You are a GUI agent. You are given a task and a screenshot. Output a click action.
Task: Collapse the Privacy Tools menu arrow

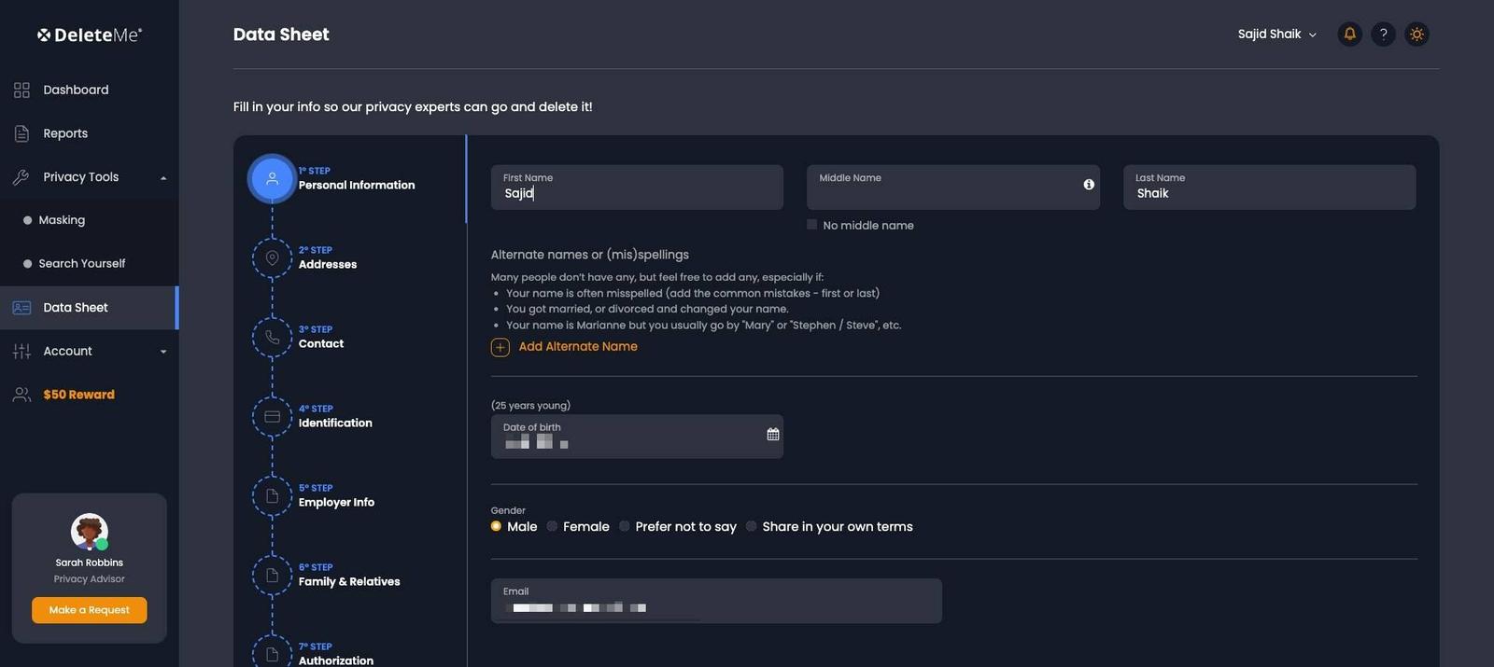(x=163, y=177)
